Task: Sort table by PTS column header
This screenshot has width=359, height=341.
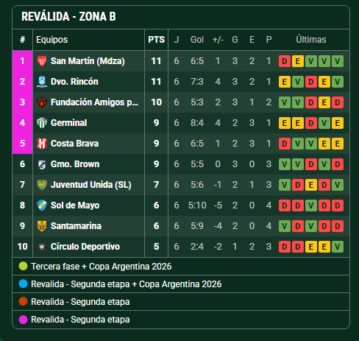Action: (157, 40)
